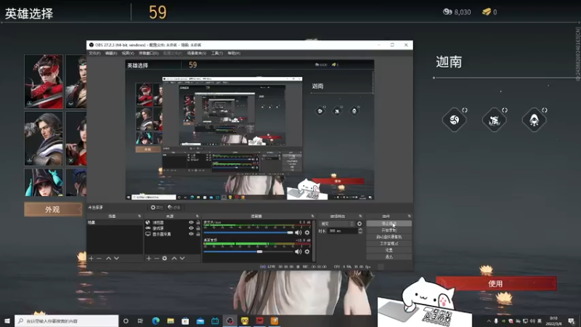581x327 pixels.
Task: Move the scene up with Scenes panel up arrow
Action: (x=108, y=258)
